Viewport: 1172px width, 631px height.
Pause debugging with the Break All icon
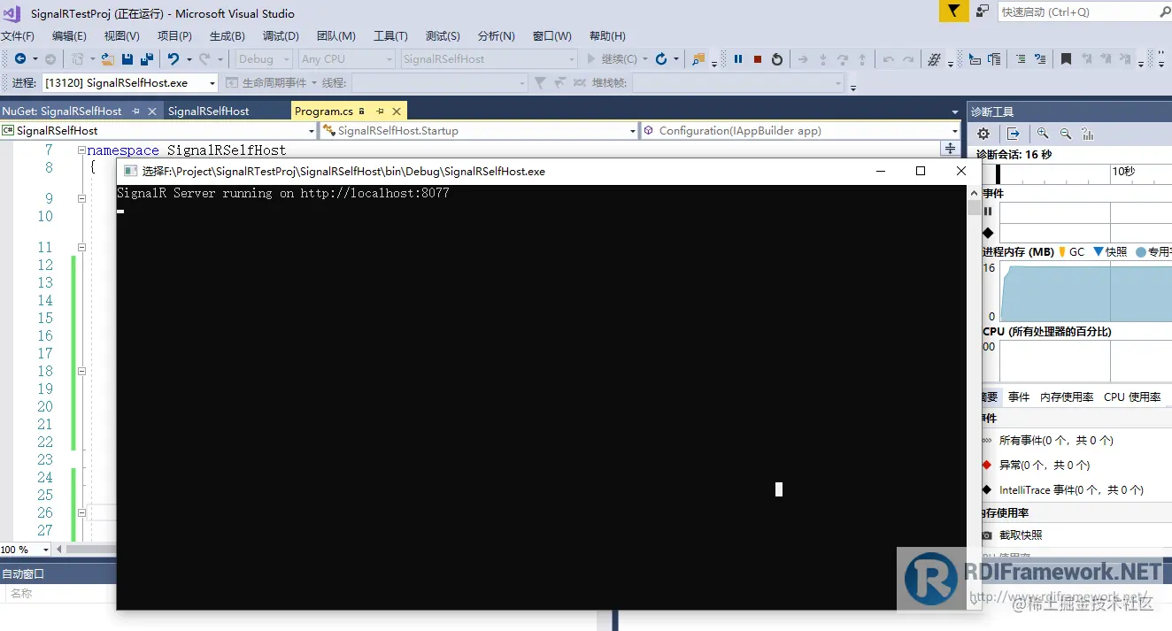pyautogui.click(x=738, y=59)
